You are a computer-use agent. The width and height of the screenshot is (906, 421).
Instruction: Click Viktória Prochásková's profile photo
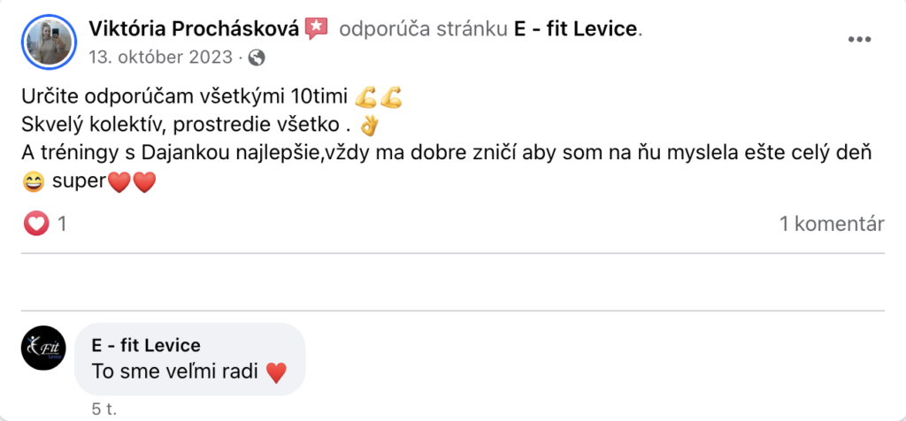(x=51, y=42)
